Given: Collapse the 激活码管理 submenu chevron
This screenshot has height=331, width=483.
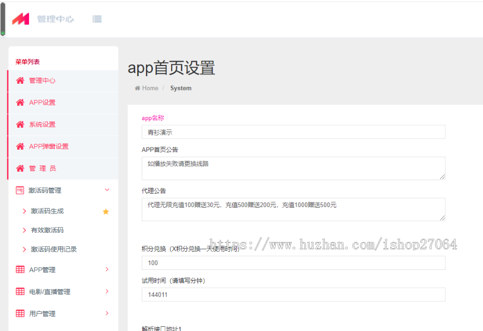Looking at the screenshot, I should (x=107, y=190).
